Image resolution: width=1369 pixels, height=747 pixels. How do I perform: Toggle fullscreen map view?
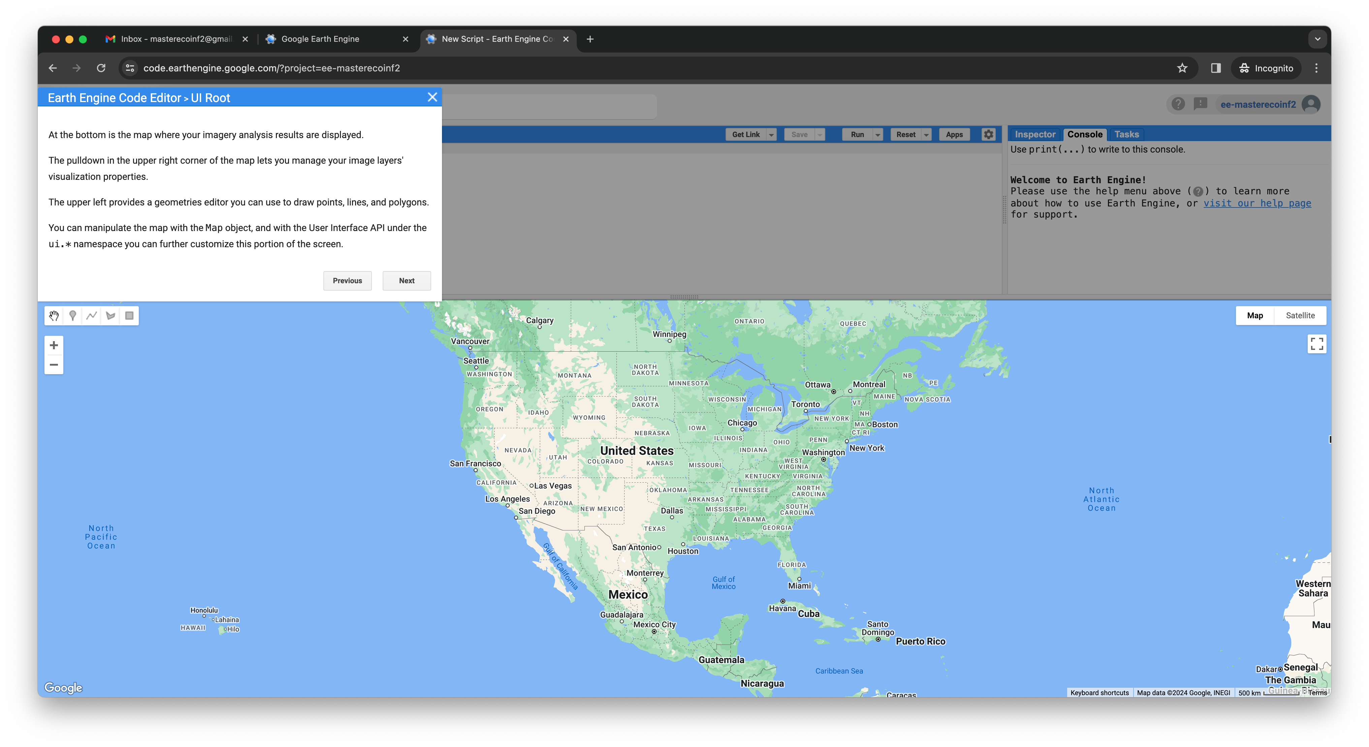(x=1316, y=344)
